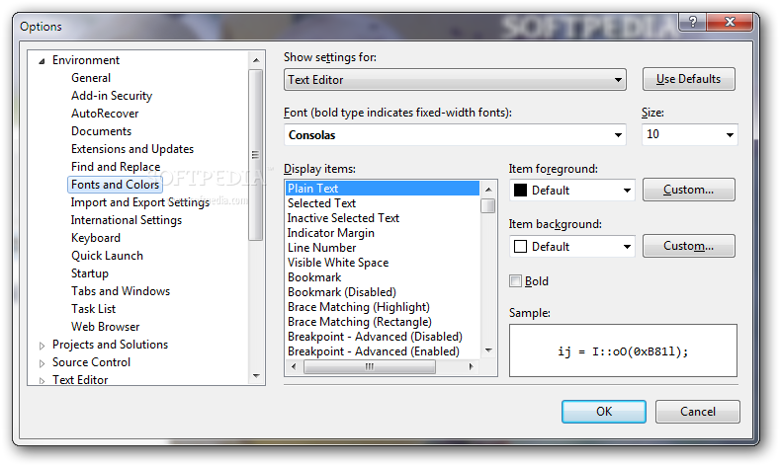Open Import and Export Settings

tap(140, 202)
